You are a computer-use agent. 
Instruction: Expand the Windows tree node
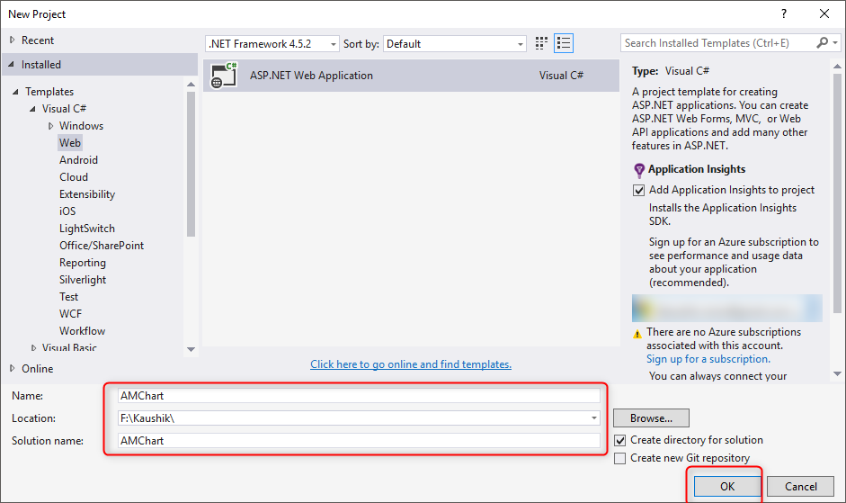50,126
